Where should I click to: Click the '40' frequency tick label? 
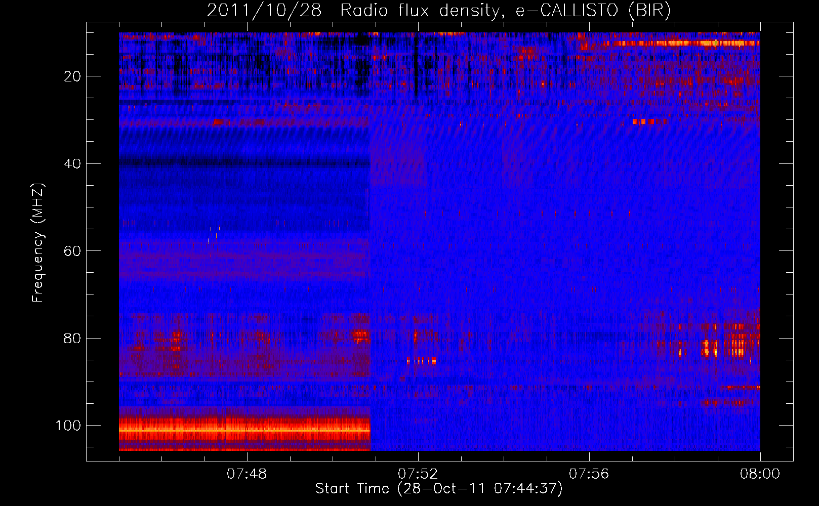[x=72, y=164]
